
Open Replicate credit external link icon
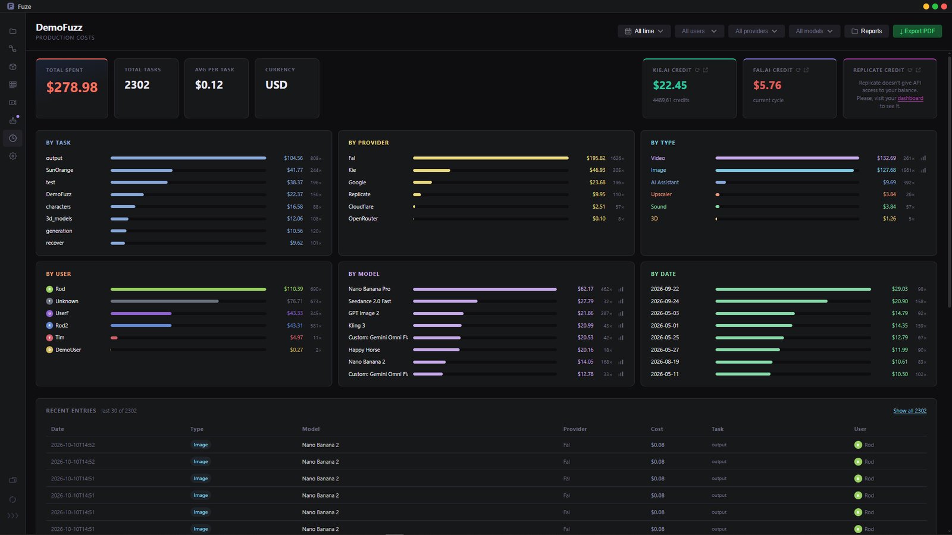pyautogui.click(x=918, y=70)
